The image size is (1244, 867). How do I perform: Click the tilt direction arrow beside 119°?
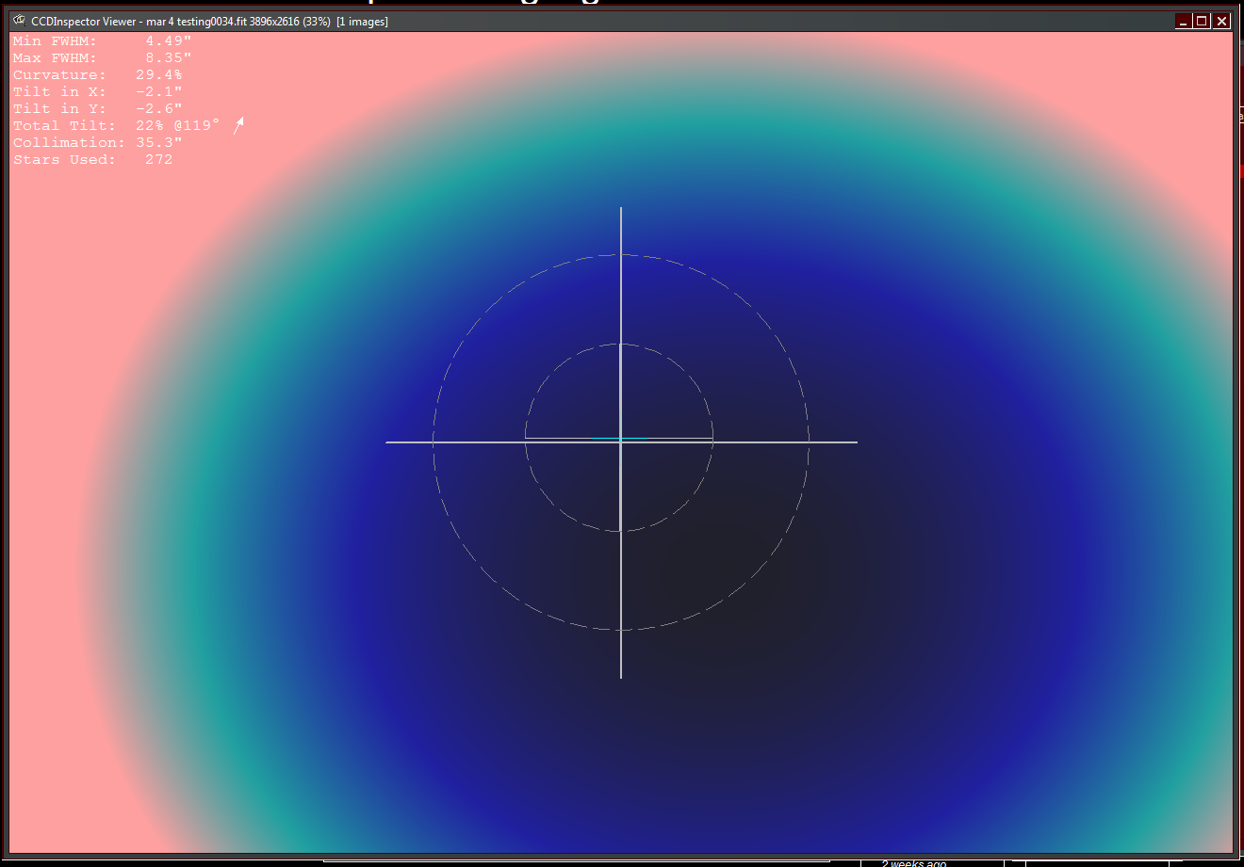tap(238, 125)
